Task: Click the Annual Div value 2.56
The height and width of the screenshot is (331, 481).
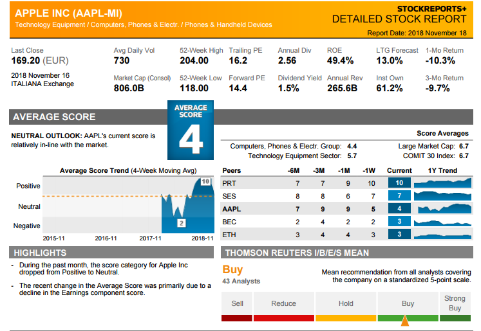Action: pyautogui.click(x=287, y=60)
